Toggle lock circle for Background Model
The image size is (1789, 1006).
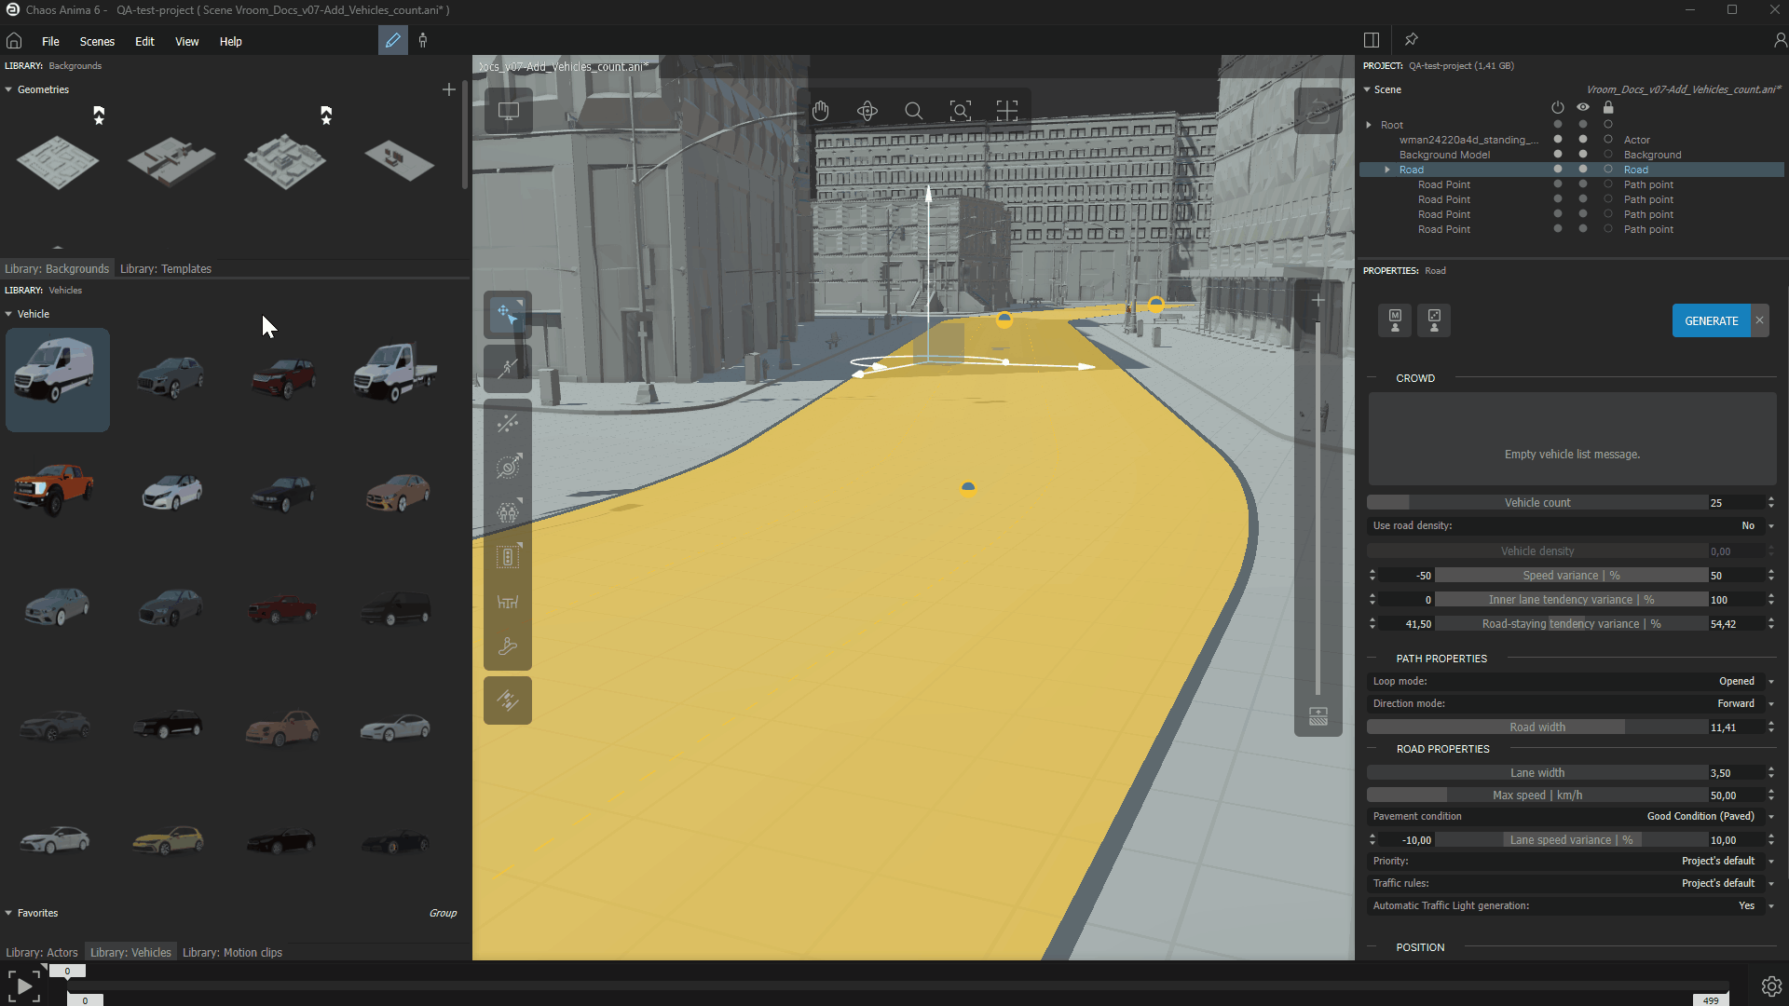(x=1608, y=155)
